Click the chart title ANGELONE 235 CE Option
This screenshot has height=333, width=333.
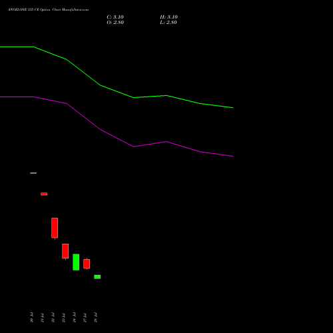tap(29, 10)
